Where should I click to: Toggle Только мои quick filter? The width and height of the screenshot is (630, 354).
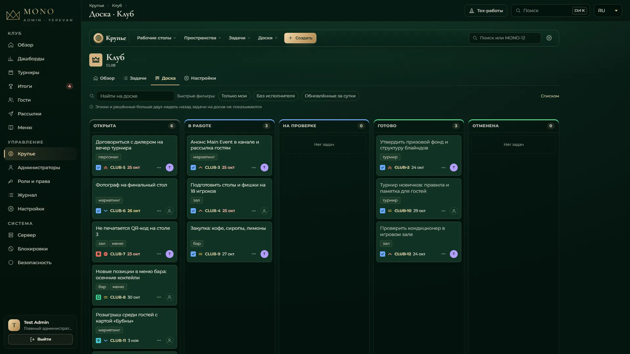click(x=234, y=96)
